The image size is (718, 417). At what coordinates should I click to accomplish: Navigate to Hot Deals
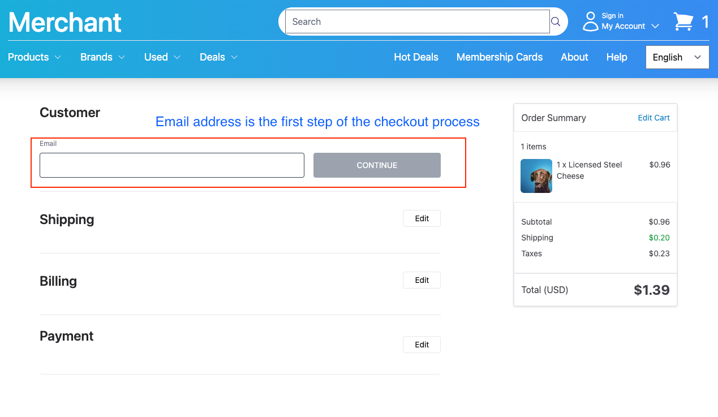click(x=416, y=57)
